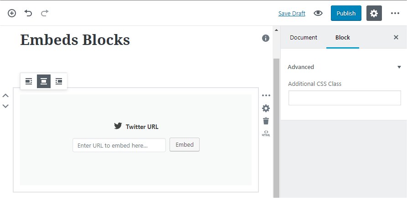
Task: Click the add block plus icon
Action: [x=12, y=13]
